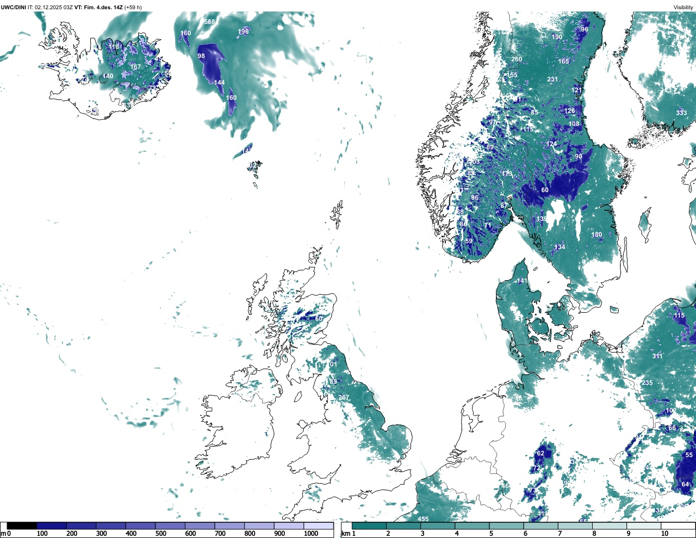Select the dark teal 1–2 km legend swatch
The height and width of the screenshot is (538, 696).
[369, 526]
